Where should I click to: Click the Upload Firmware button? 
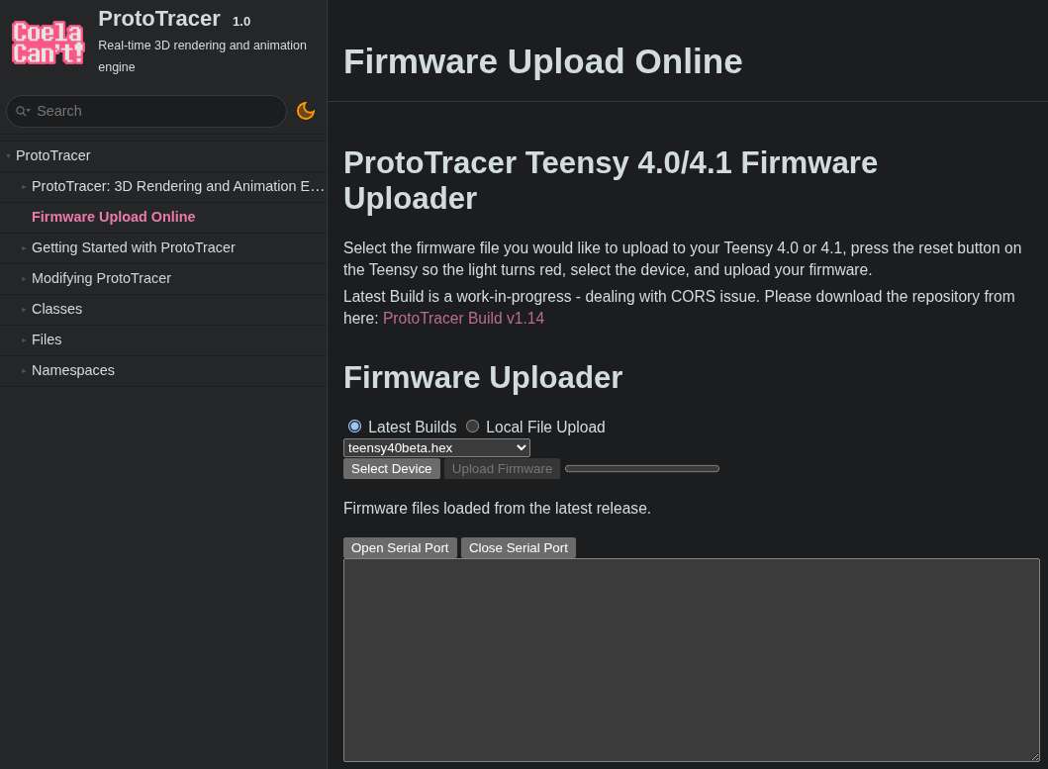click(502, 469)
